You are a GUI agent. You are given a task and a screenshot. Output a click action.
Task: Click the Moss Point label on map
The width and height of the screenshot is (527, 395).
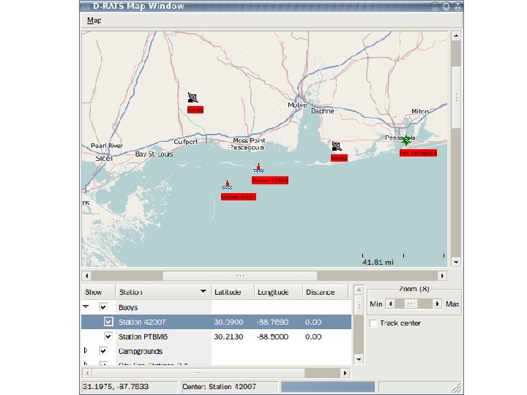[x=249, y=140]
